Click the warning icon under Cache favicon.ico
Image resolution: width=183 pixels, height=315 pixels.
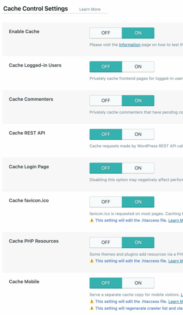91,220
